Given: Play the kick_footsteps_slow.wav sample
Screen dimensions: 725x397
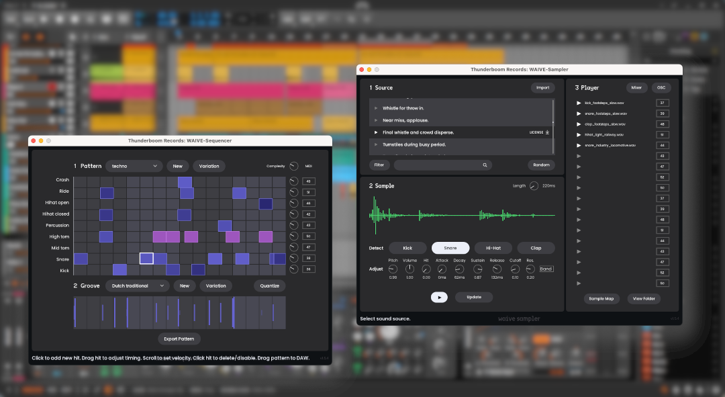Looking at the screenshot, I should click(579, 103).
